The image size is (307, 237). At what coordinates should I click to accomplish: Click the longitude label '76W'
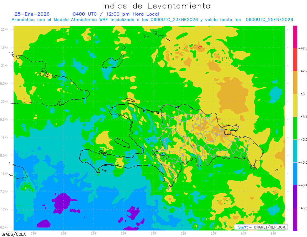tap(34, 233)
